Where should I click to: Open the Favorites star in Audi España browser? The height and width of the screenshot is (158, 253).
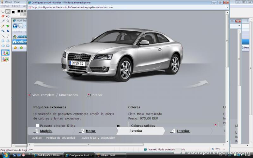pyautogui.click(x=15, y=48)
